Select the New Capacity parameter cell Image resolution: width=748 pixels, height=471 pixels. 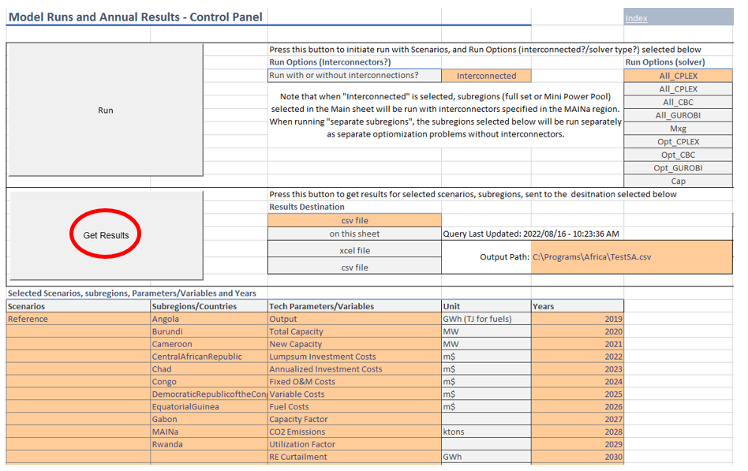click(354, 344)
